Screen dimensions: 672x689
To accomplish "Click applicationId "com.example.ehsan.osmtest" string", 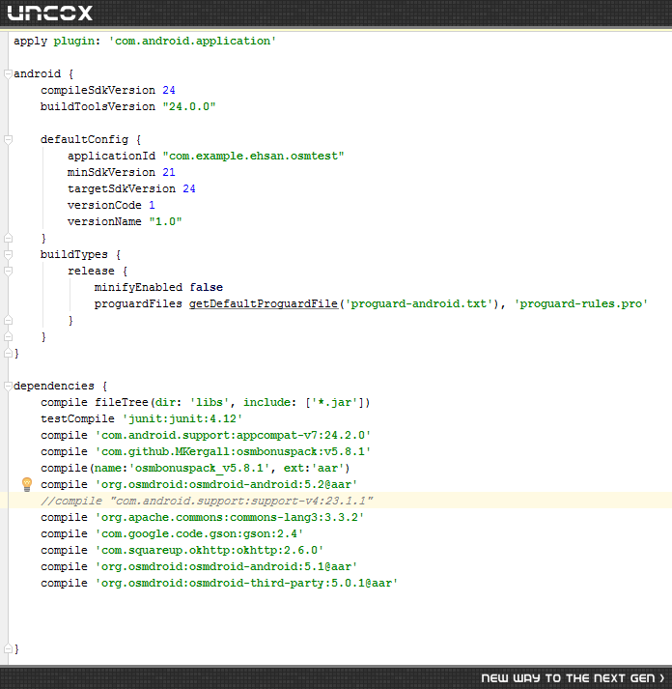I will [253, 156].
